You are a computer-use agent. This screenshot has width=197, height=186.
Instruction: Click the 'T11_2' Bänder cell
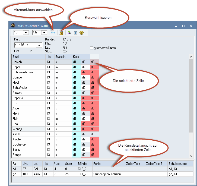[85, 174]
